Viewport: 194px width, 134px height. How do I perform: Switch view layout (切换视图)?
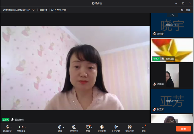(130, 128)
